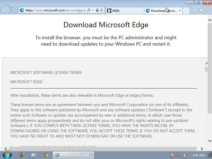Open the Windows Start button

7,155
